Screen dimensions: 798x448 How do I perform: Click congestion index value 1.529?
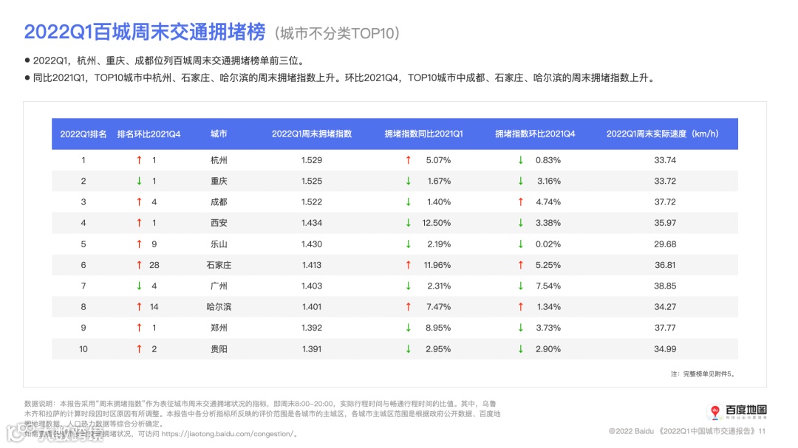(312, 160)
